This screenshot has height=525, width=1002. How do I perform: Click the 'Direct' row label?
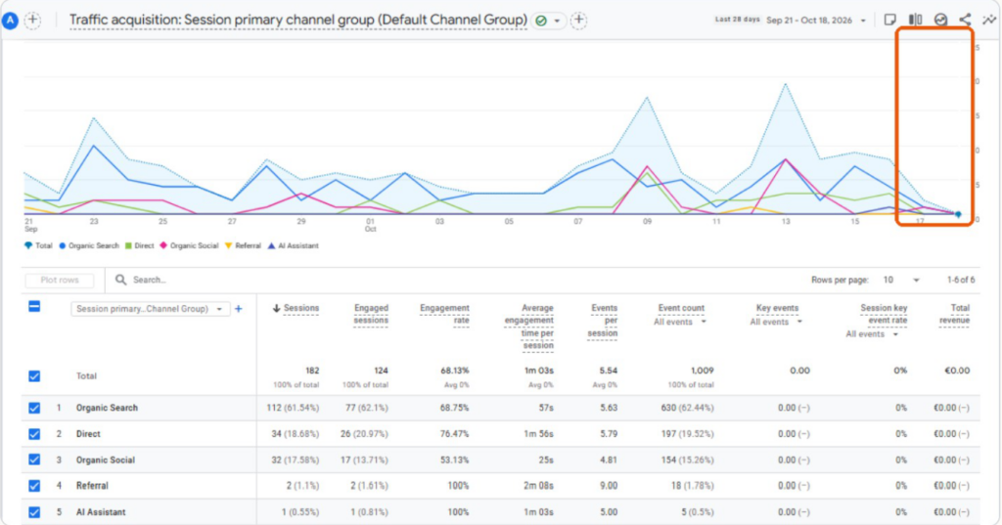pos(88,434)
